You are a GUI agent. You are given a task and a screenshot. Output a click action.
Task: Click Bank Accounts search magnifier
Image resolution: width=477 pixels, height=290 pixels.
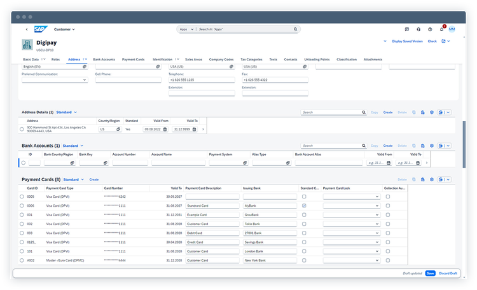(364, 146)
